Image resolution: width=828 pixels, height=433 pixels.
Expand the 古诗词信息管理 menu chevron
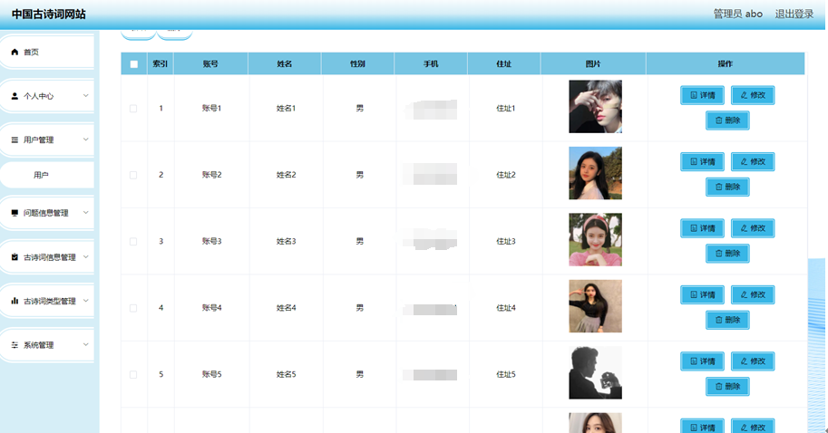pos(85,257)
